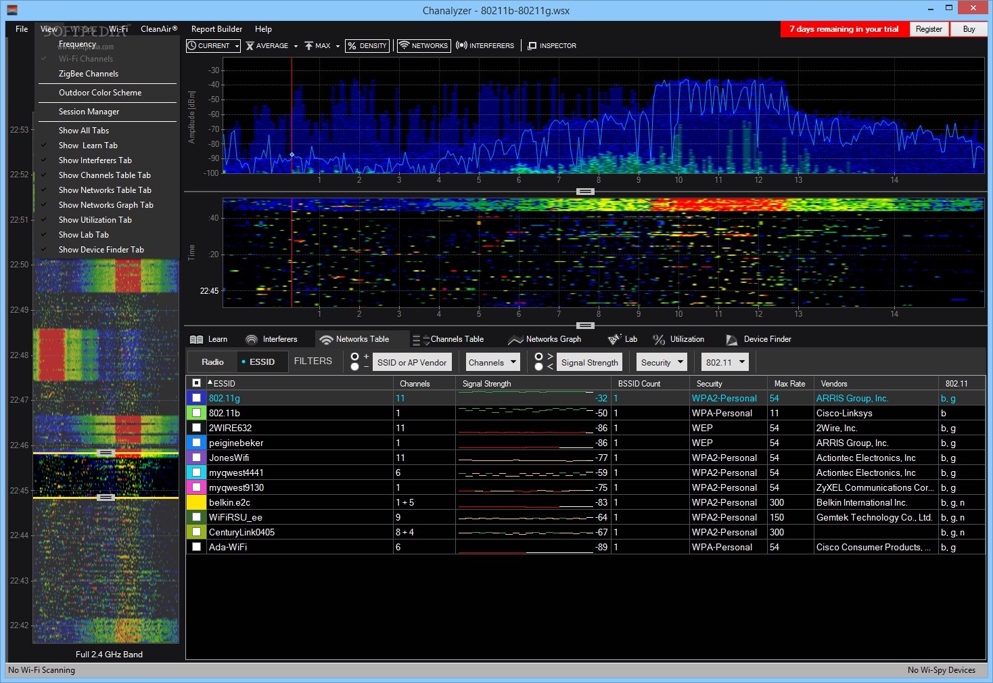993x683 pixels.
Task: Click the SSID or AP Vendor filter field
Action: pos(412,362)
